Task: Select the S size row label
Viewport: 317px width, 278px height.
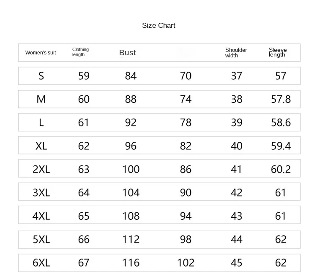Action: [x=41, y=76]
